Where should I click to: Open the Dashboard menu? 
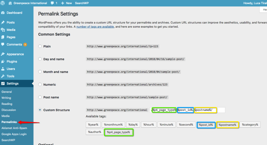(x=14, y=13)
